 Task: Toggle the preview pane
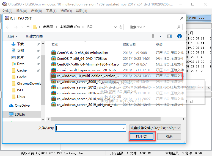pyautogui.click(x=170, y=36)
